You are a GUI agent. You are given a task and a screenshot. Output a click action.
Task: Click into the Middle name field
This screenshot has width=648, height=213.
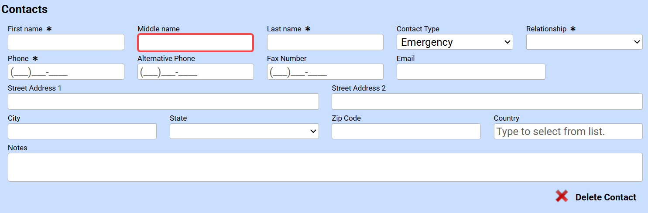tap(195, 43)
